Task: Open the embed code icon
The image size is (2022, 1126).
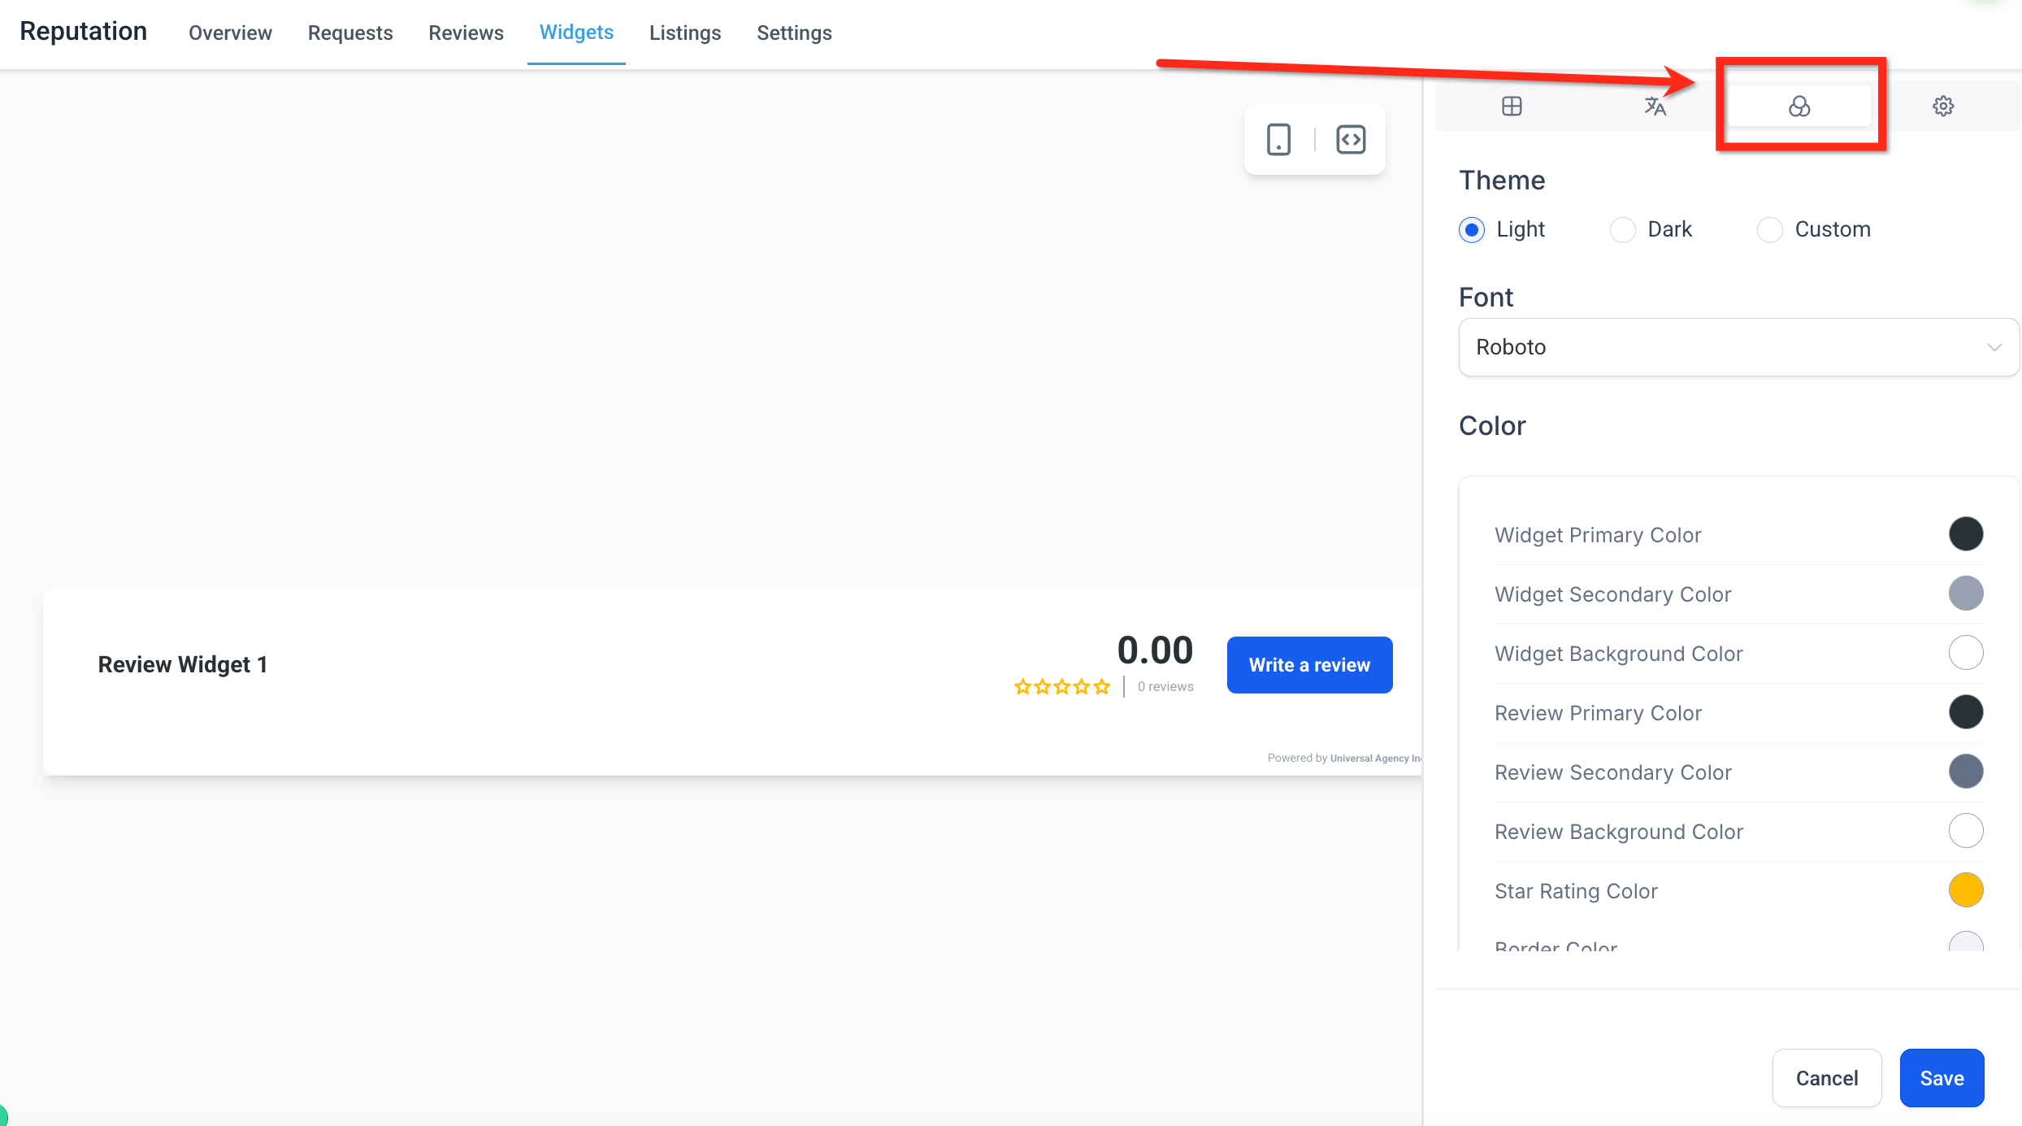Action: [1351, 140]
